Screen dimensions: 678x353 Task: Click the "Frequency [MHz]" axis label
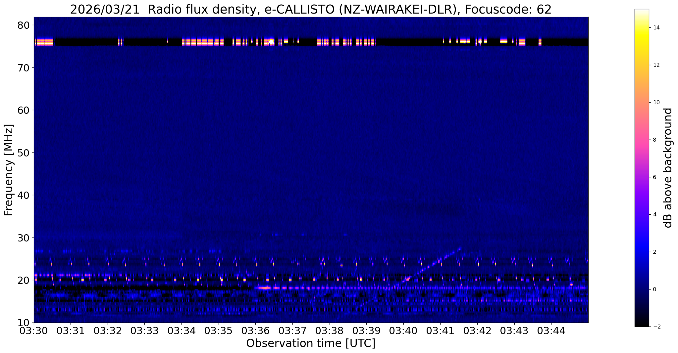click(x=9, y=170)
